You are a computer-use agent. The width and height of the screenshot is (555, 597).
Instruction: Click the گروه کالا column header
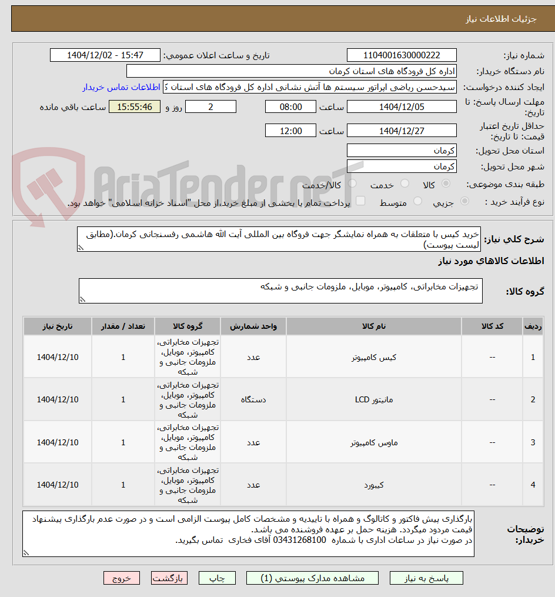pos(188,326)
